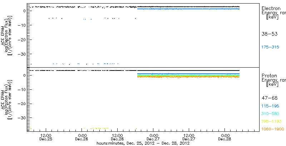Click the first 12:00 Dec.25 axis tick label

(46, 137)
